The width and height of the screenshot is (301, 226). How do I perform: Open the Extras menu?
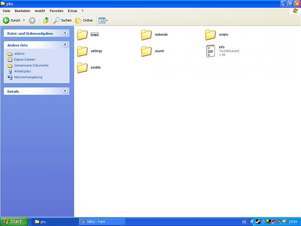coord(72,11)
